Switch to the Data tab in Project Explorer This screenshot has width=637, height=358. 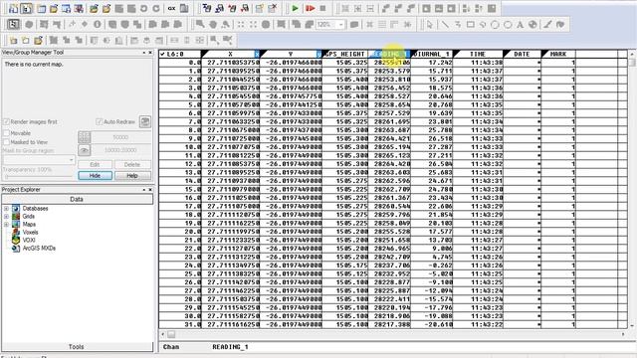78,199
